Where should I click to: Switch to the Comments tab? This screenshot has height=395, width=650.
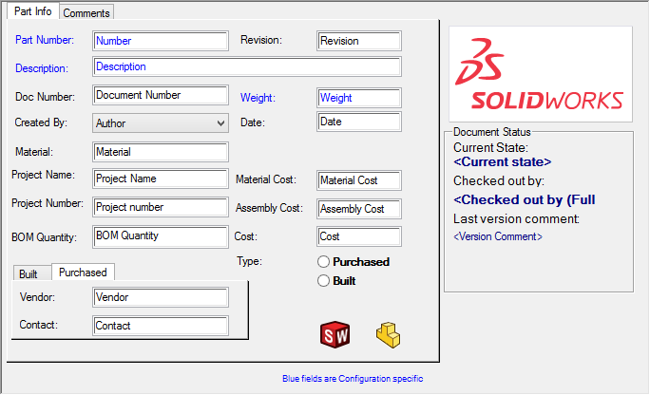(x=86, y=13)
